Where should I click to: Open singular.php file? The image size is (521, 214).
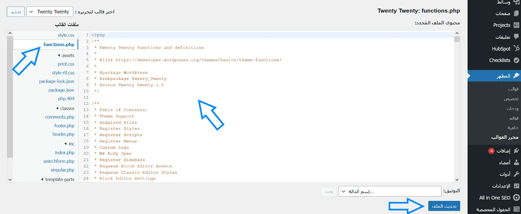[x=63, y=170]
